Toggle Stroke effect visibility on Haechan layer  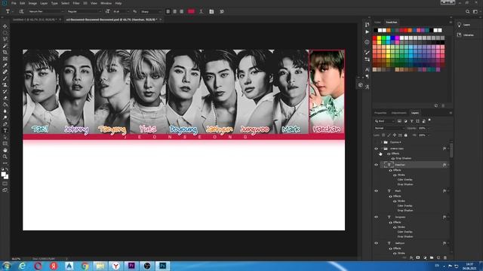click(x=395, y=175)
